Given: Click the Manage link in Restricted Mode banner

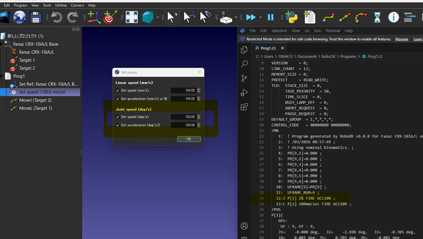Looking at the screenshot, I should pyautogui.click(x=402, y=39).
